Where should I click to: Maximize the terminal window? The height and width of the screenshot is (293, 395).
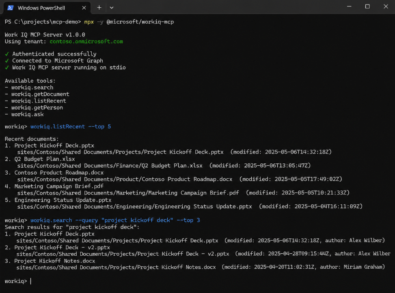tap(367, 6)
